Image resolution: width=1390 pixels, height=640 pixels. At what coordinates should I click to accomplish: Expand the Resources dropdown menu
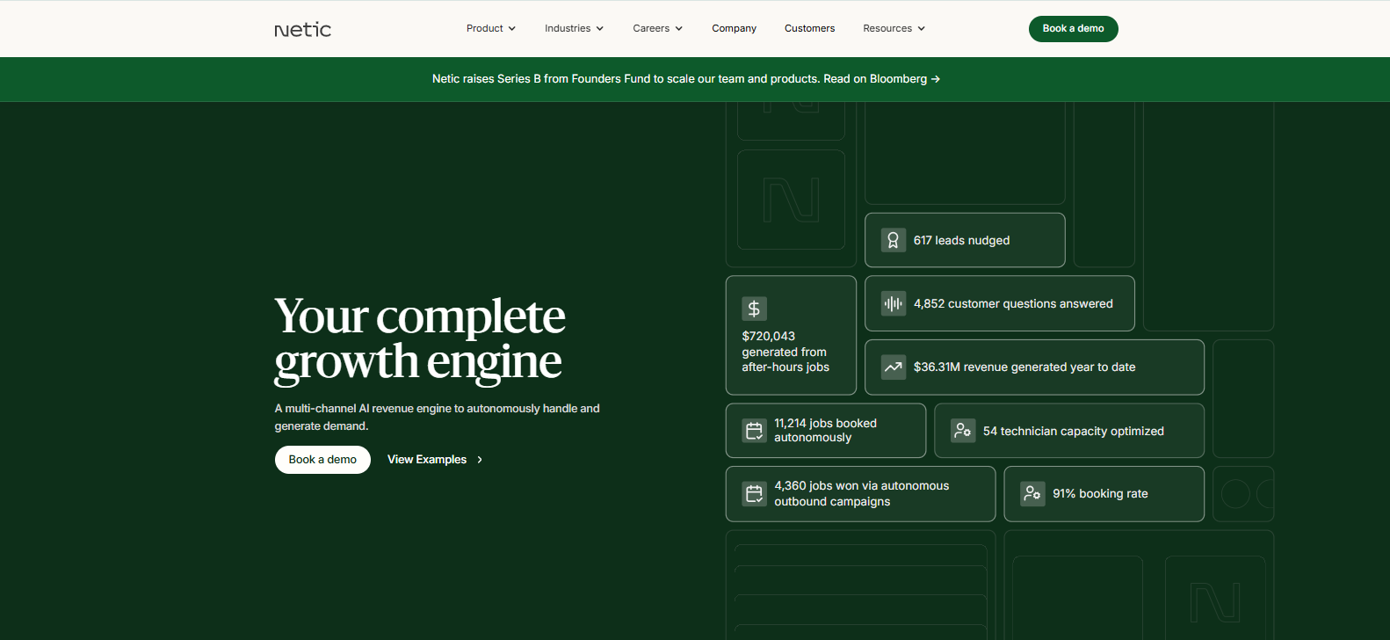click(x=894, y=28)
